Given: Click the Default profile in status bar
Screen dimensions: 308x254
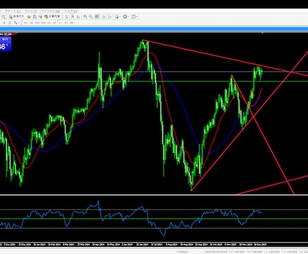Looking at the screenshot, I should tap(183, 252).
